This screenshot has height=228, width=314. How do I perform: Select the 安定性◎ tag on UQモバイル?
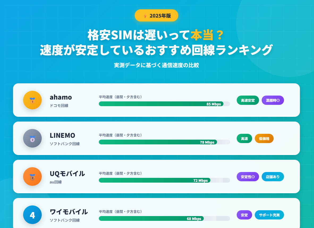pyautogui.click(x=248, y=177)
